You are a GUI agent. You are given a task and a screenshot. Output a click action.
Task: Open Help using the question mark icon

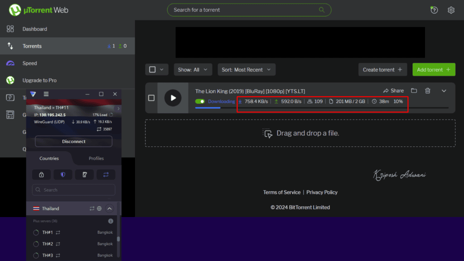(434, 10)
